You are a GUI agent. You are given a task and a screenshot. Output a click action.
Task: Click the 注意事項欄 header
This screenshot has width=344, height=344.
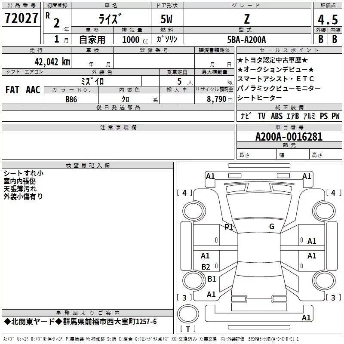tap(118, 127)
